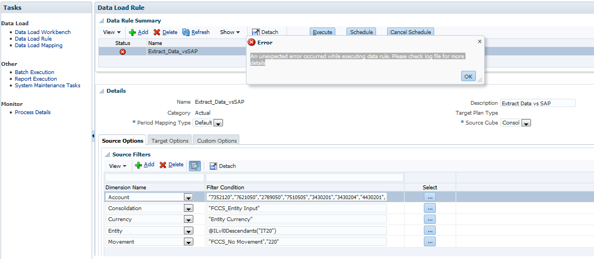
Task: Click the Cancel Schedule button
Action: [410, 32]
